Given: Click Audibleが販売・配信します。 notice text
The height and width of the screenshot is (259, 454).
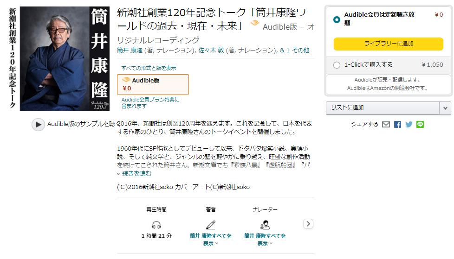Looking at the screenshot, I should pos(388,80).
